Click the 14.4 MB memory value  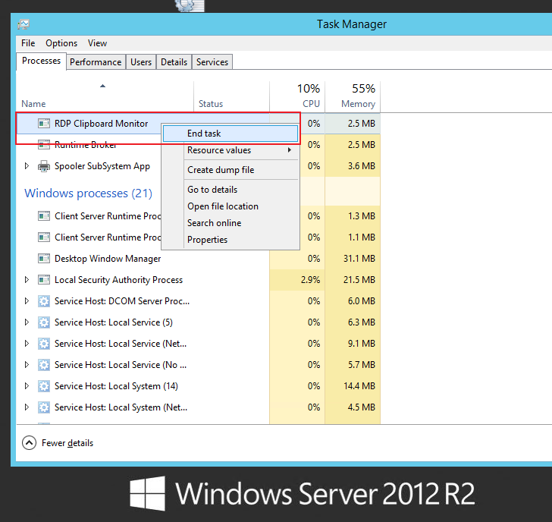click(359, 386)
